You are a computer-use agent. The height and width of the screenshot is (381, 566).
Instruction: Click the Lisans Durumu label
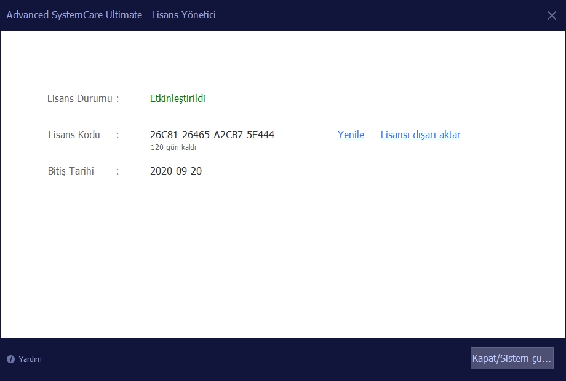[80, 98]
